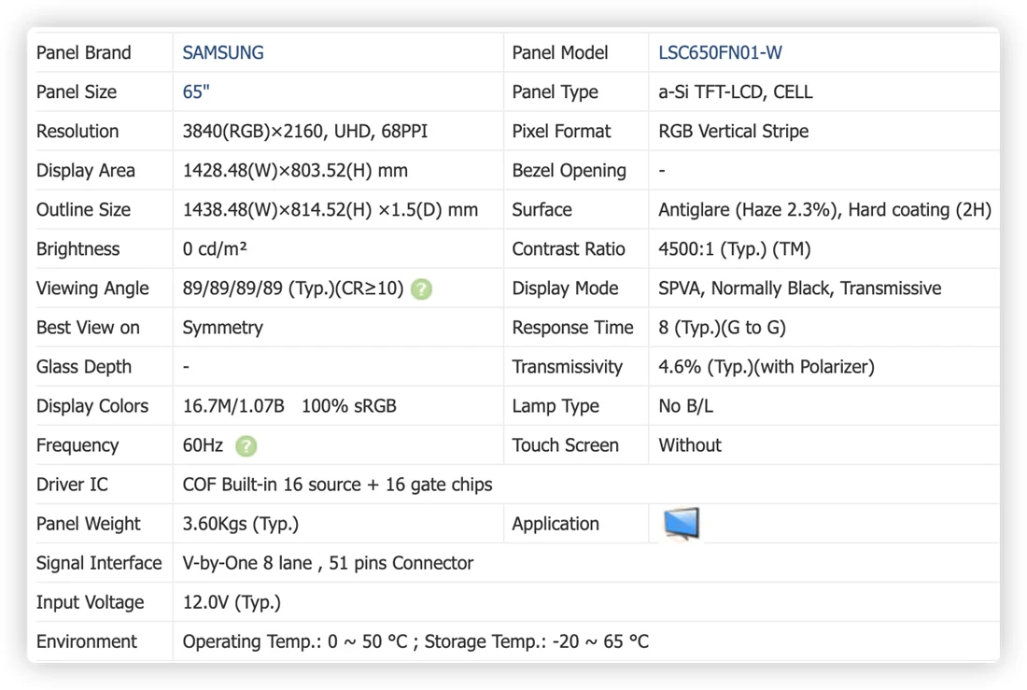Open the SAMSUNG panel brand link
This screenshot has width=1027, height=690.
[x=223, y=52]
